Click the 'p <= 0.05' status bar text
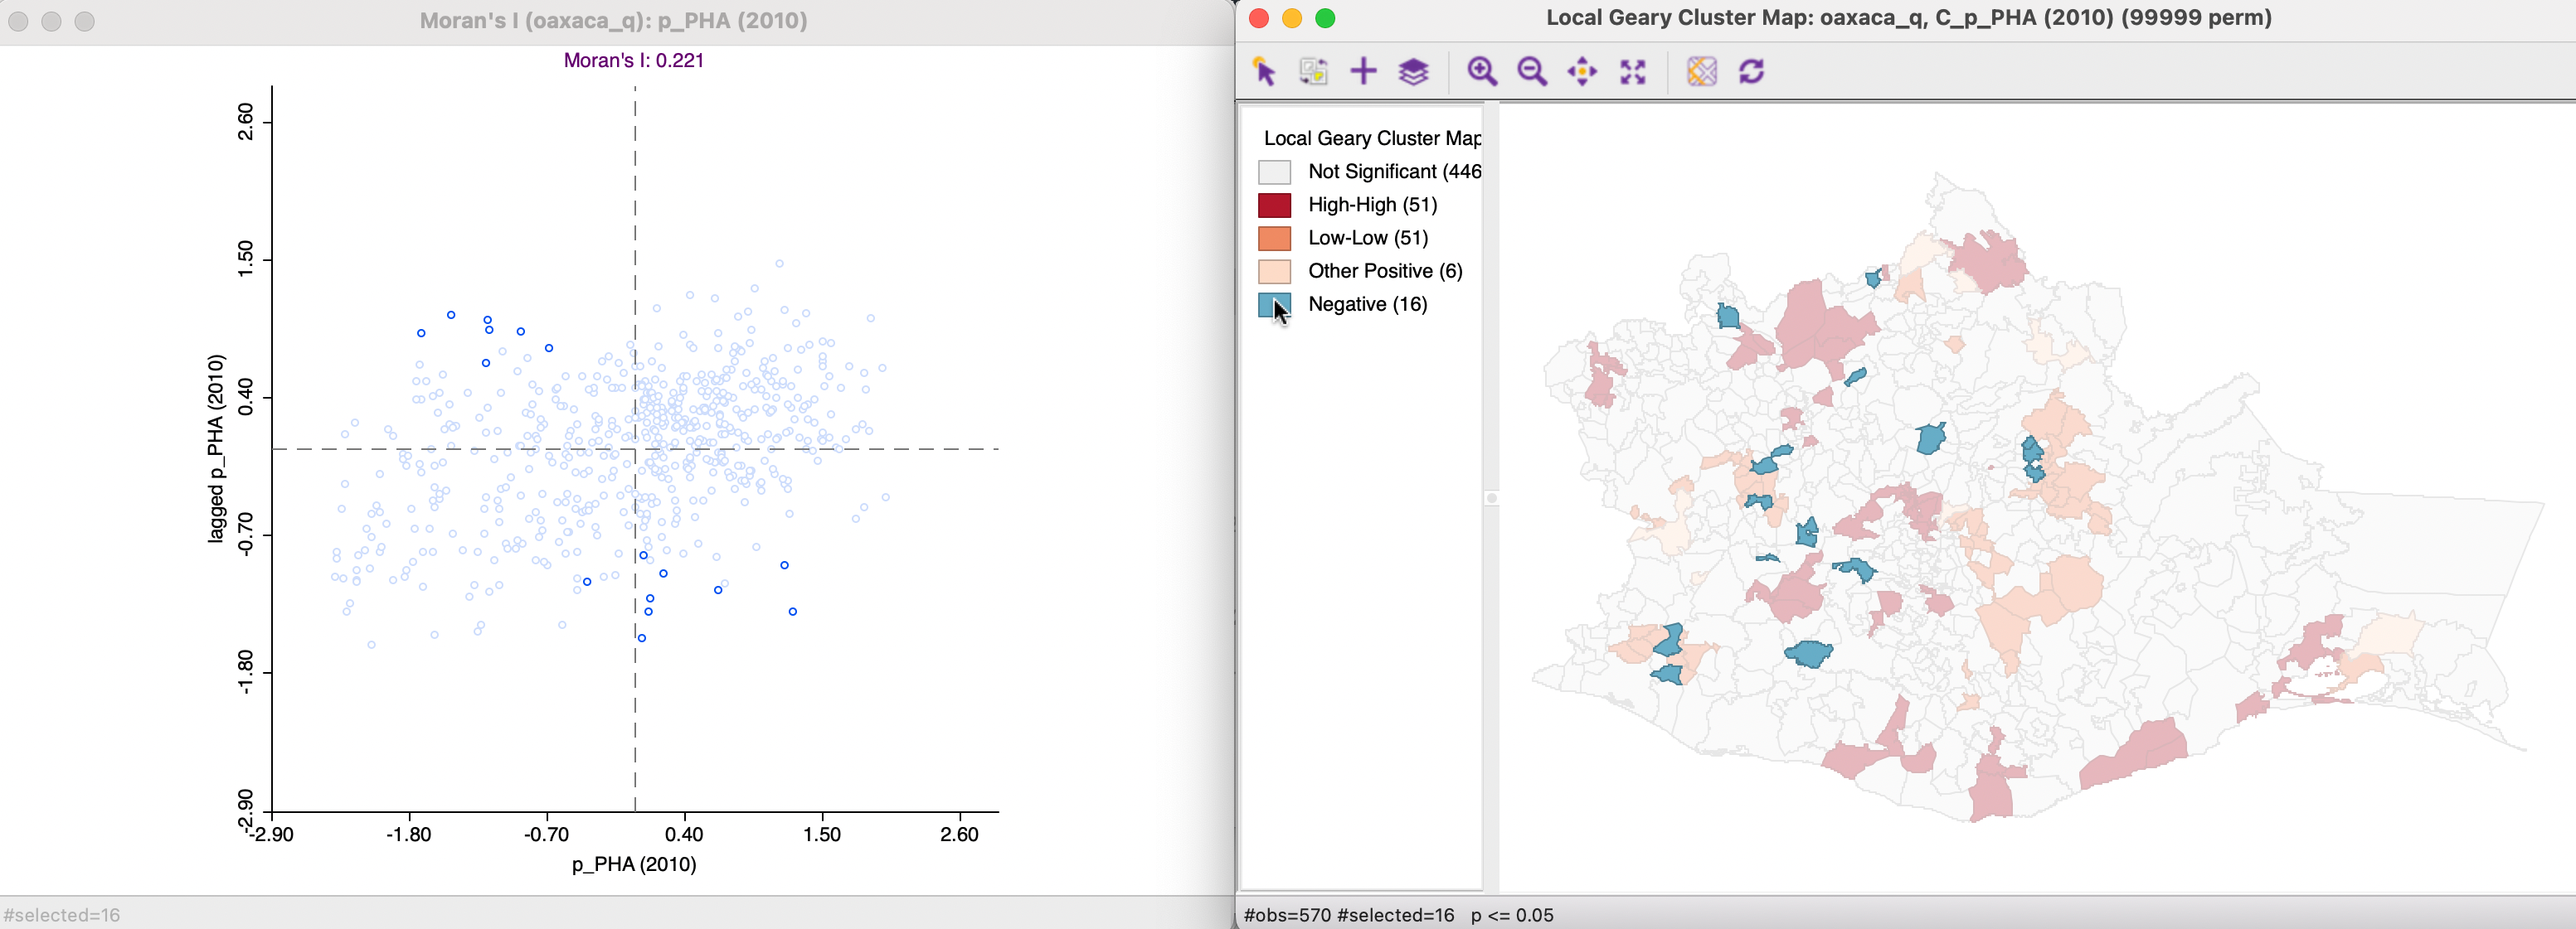Viewport: 2576px width, 929px height. coord(1511,915)
